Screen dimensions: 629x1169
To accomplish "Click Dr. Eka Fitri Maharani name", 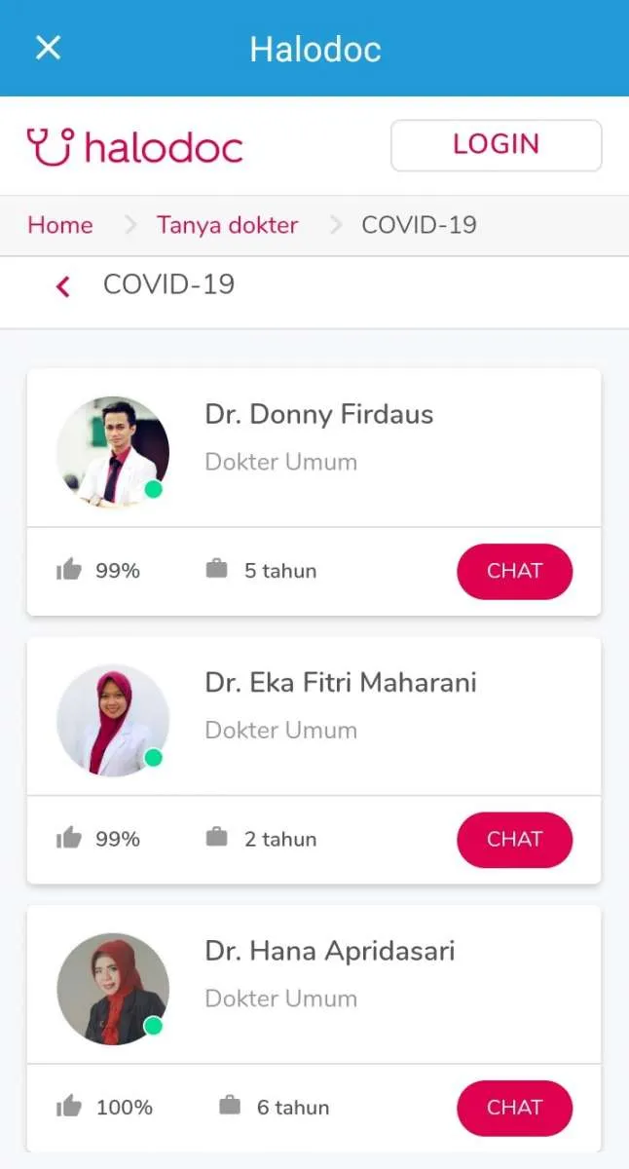I will click(x=340, y=682).
